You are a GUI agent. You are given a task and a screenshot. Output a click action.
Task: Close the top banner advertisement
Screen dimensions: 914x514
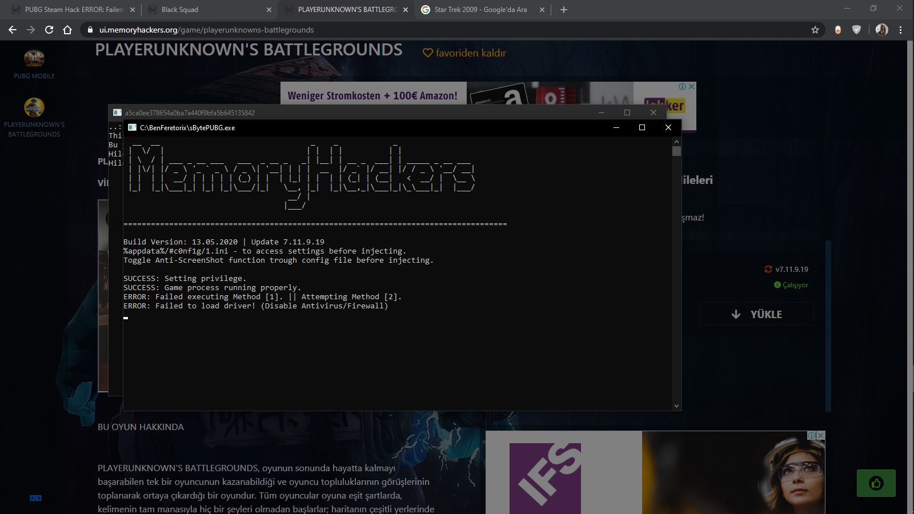(x=691, y=87)
